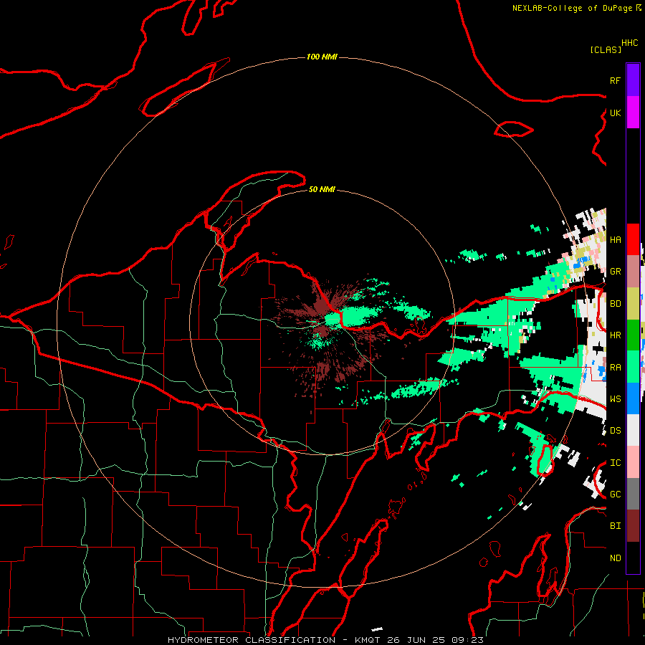645x645 pixels.
Task: Click the KMQT station identifier
Action: coord(368,640)
